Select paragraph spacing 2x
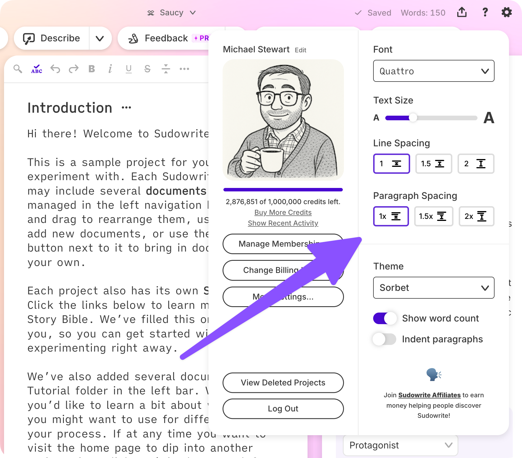Screen dimensions: 522x458 coord(476,216)
